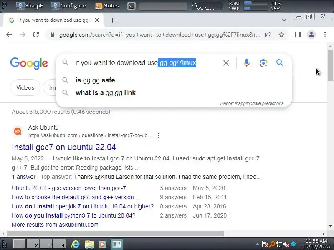The image size is (334, 250).
Task: Open the applications menu grid icon at top-left
Action: click(x=4, y=5)
